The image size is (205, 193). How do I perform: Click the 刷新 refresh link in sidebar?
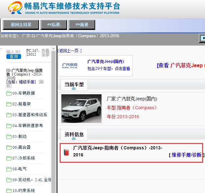(x=25, y=84)
